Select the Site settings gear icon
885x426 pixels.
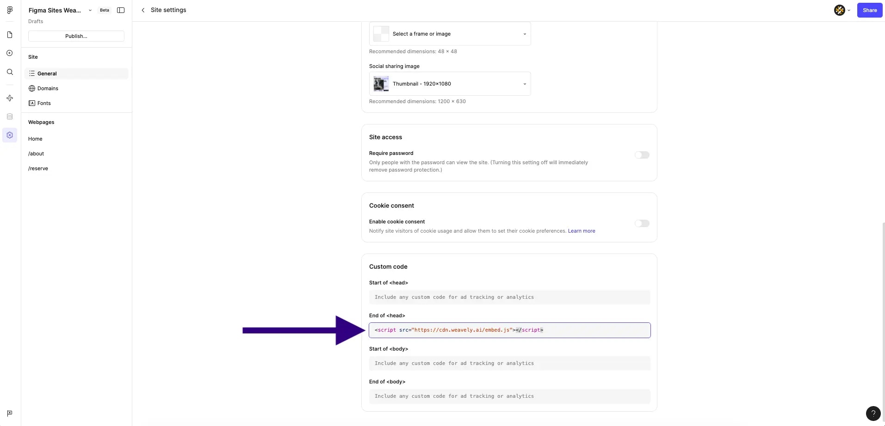(x=9, y=135)
